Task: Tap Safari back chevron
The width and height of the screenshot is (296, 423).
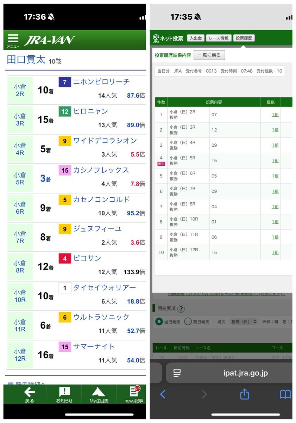Action: pyautogui.click(x=163, y=394)
